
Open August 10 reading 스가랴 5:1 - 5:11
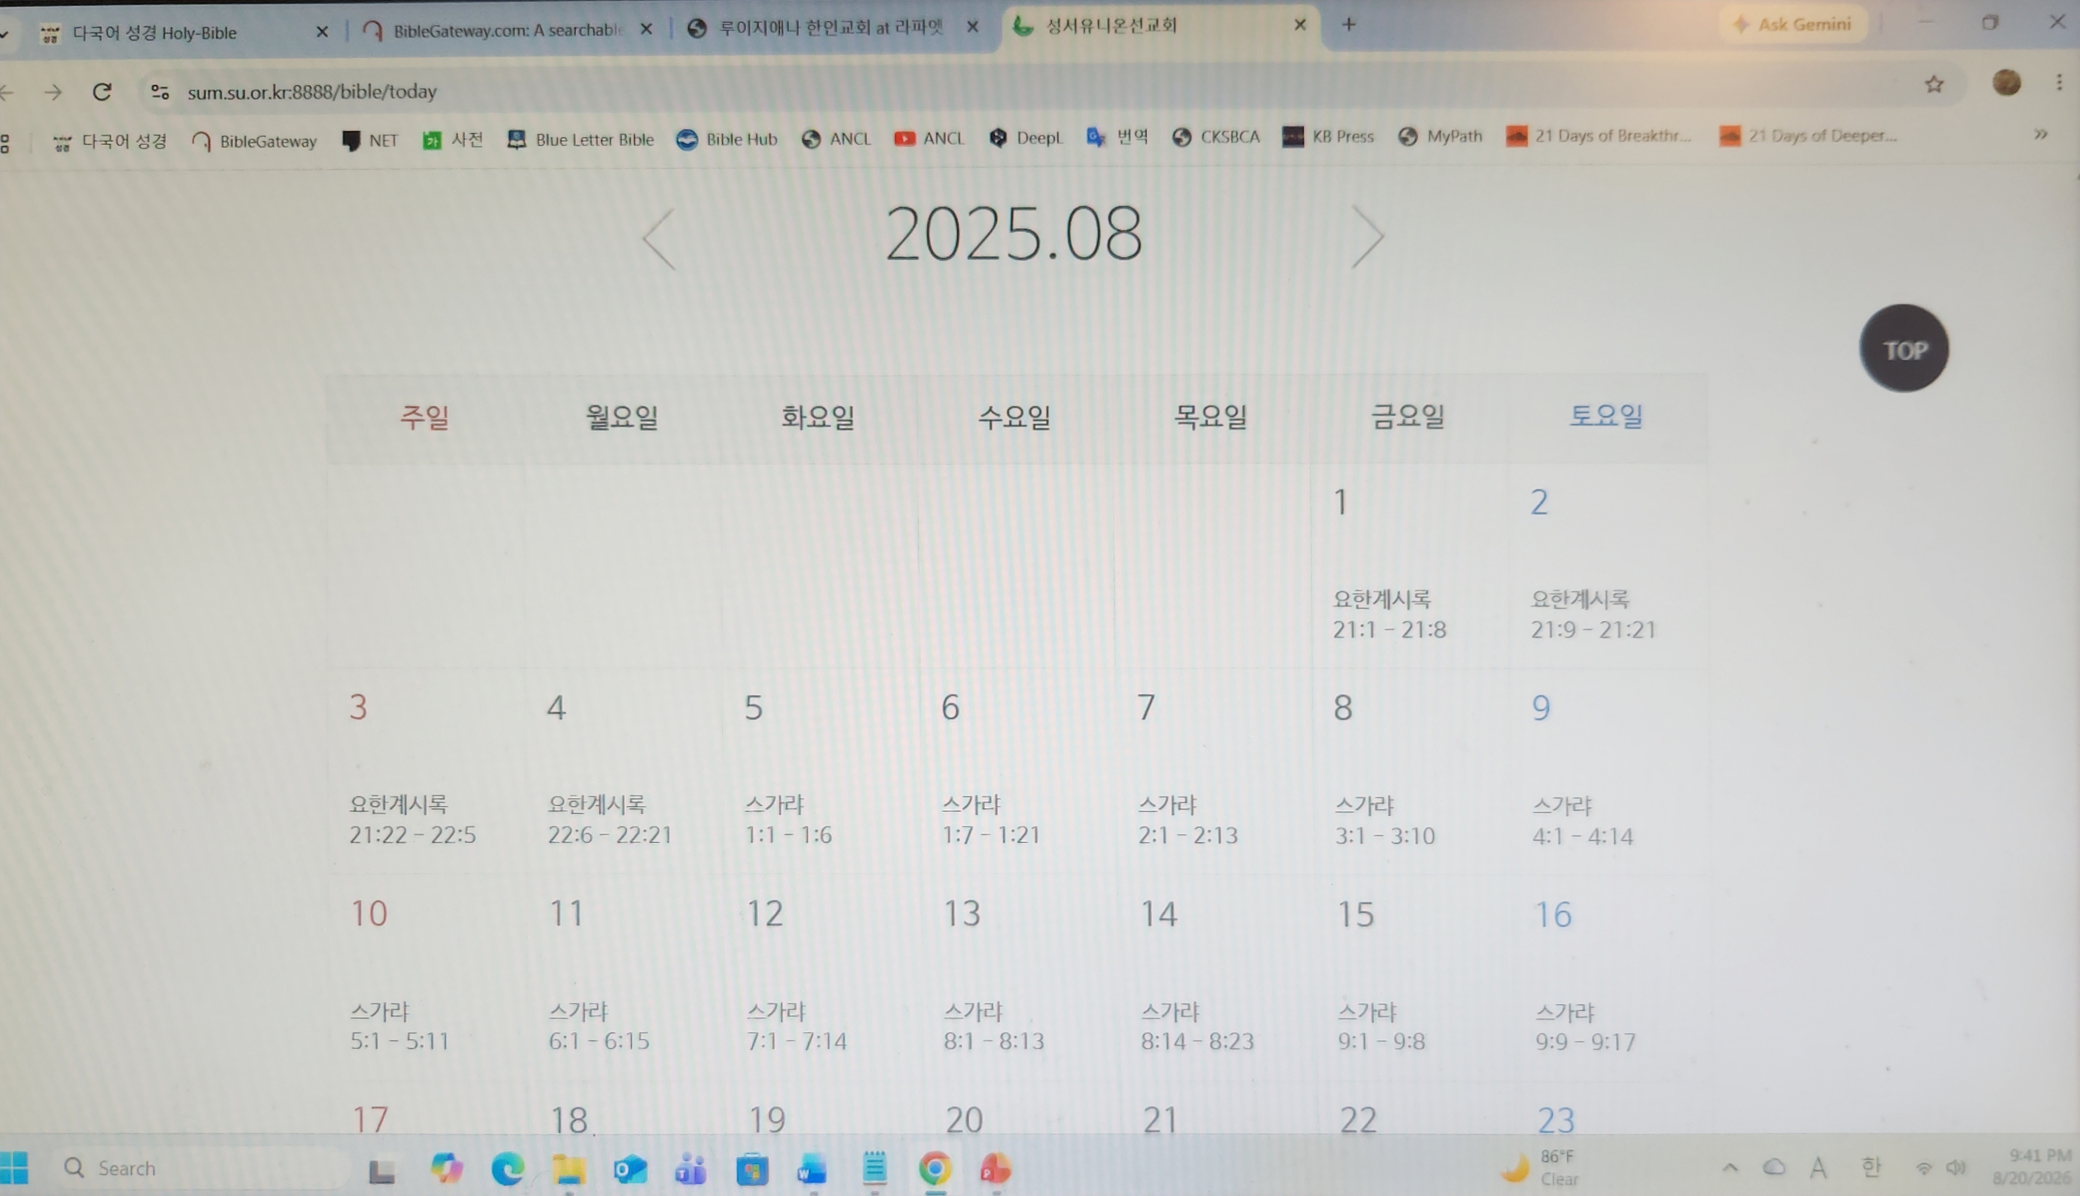[x=399, y=1026]
